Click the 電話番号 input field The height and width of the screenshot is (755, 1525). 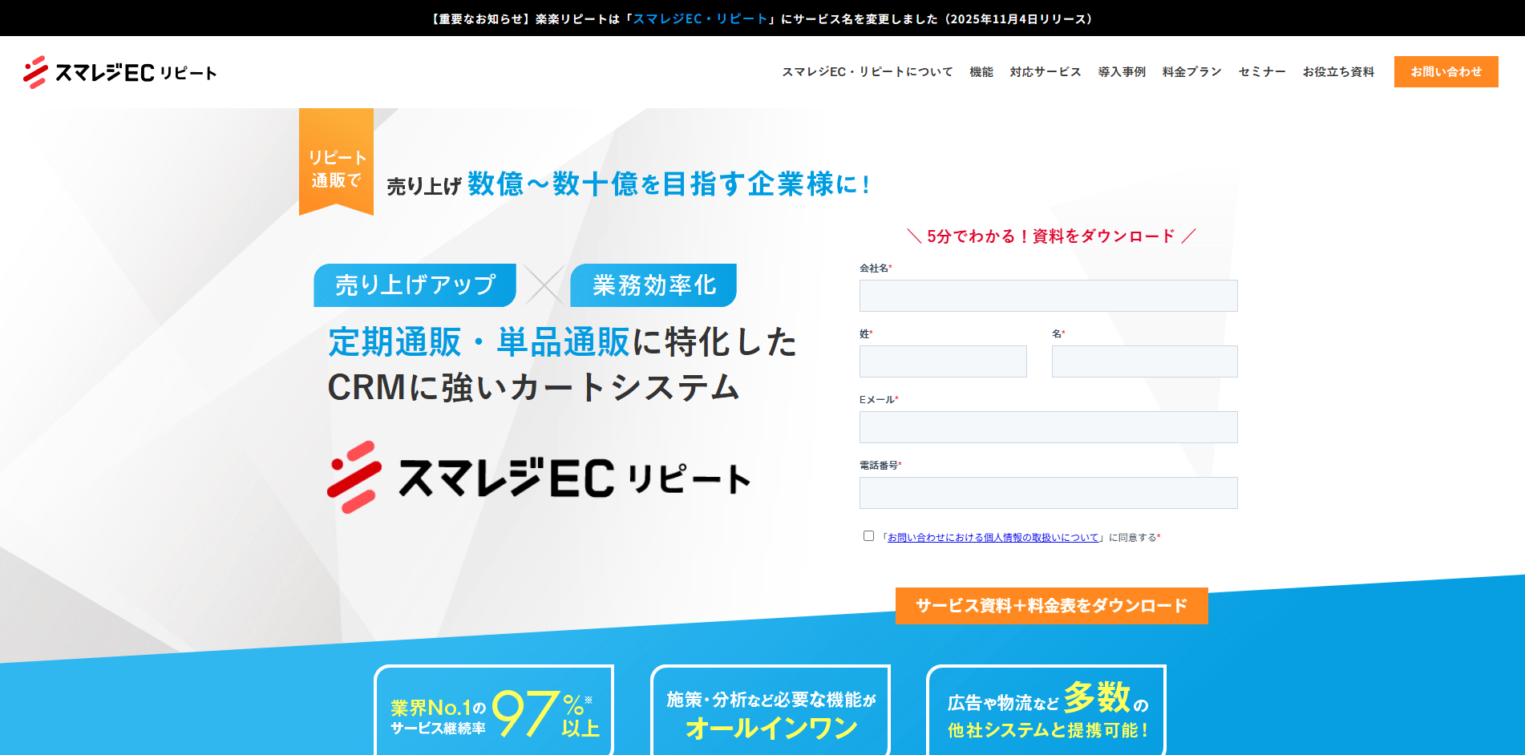1048,493
